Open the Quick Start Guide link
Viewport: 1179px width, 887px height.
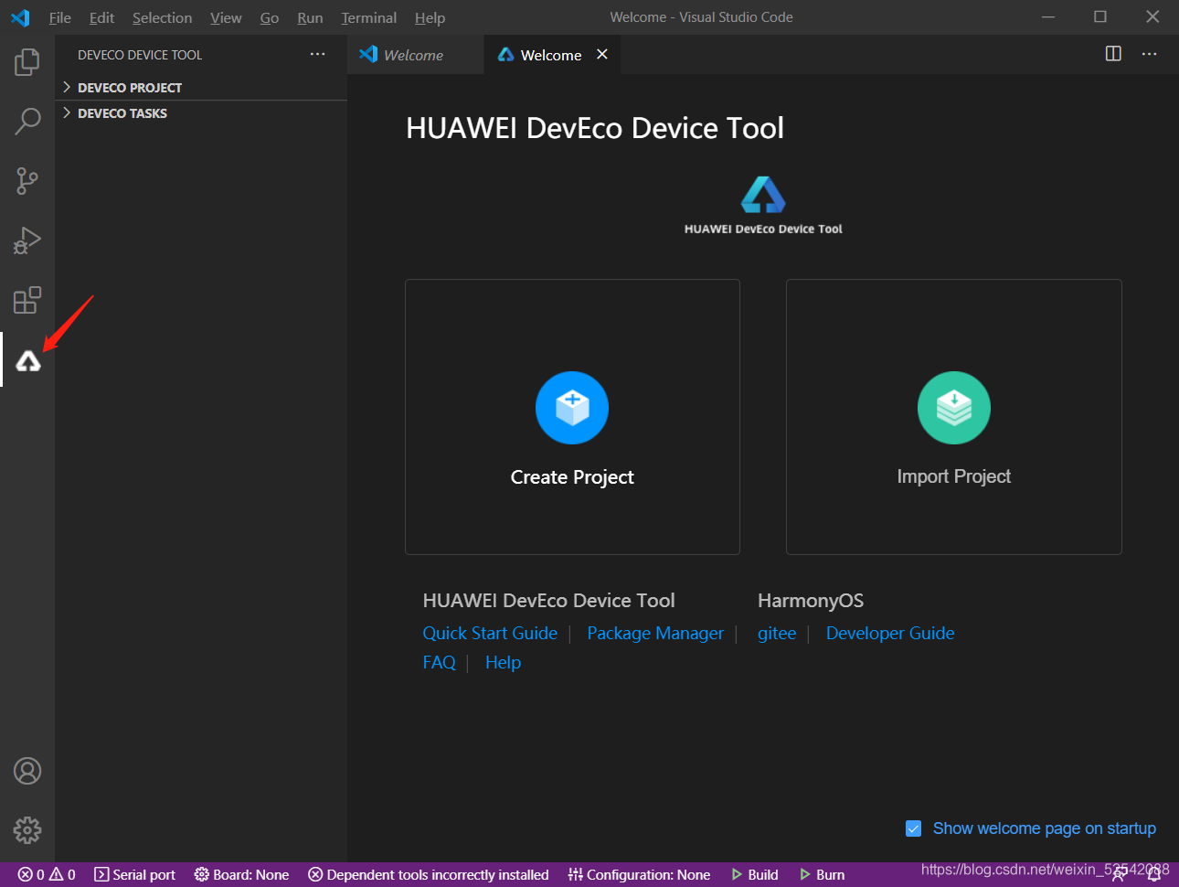(490, 633)
